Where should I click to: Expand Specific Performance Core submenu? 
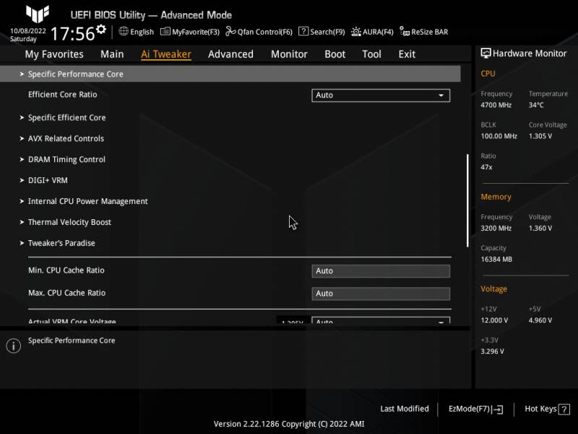click(230, 74)
